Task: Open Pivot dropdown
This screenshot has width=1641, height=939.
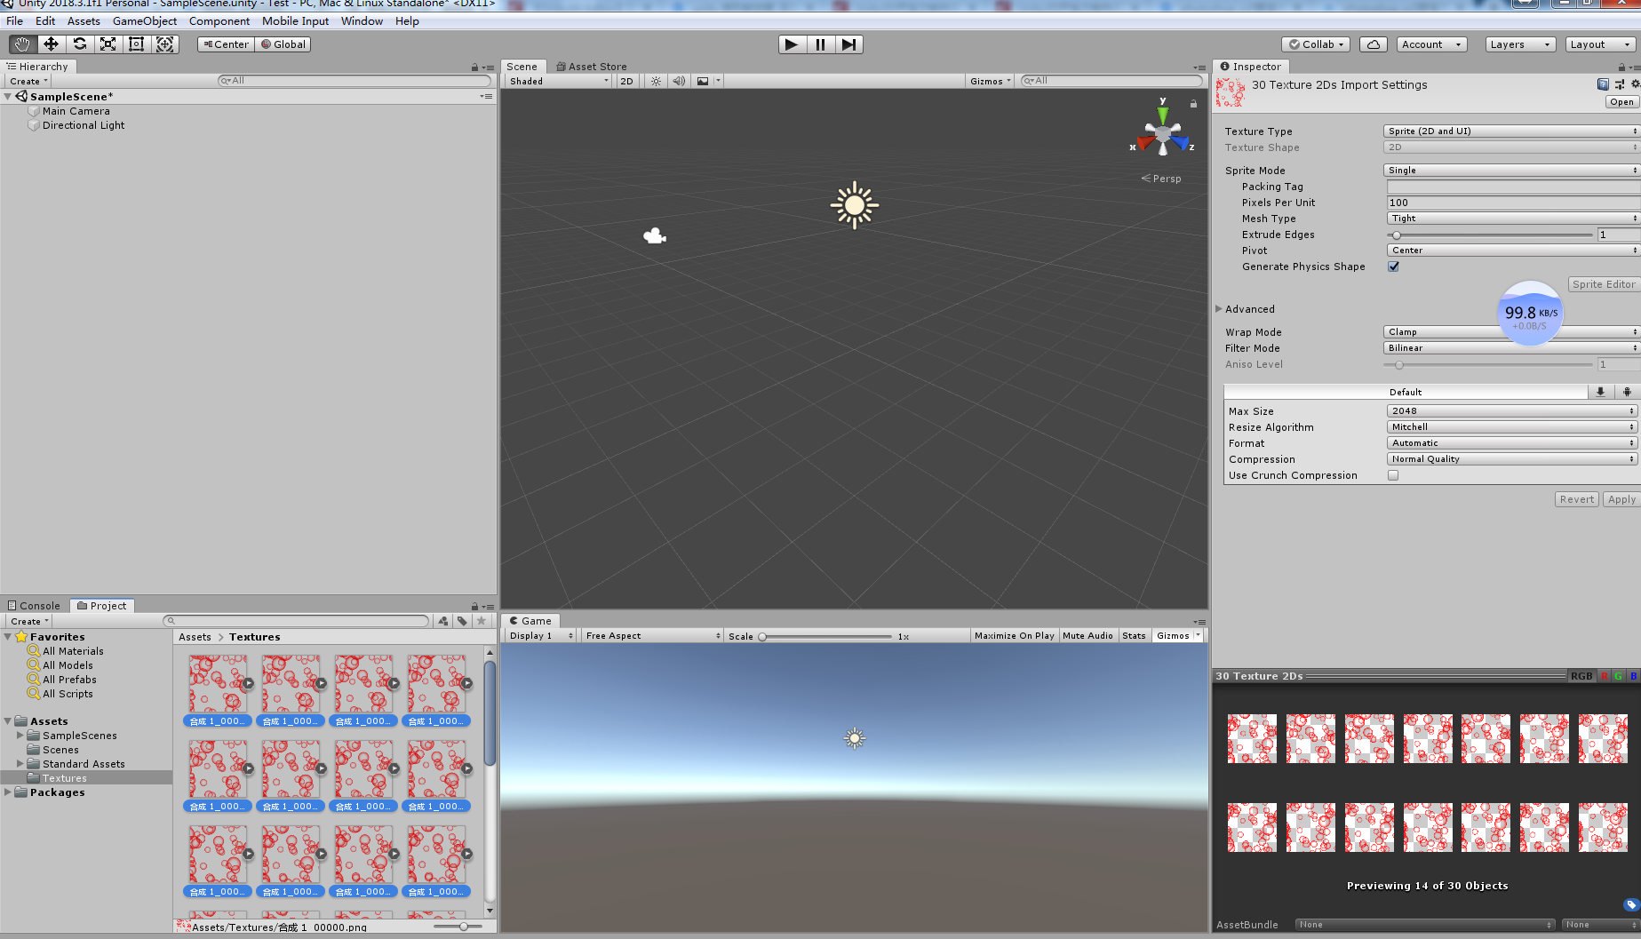Action: pos(1514,251)
